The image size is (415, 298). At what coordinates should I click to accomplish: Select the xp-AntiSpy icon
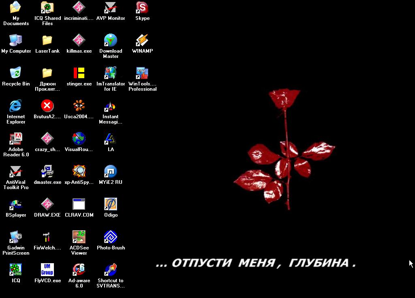pos(79,171)
